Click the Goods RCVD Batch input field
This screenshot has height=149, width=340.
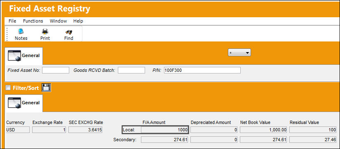(x=131, y=70)
